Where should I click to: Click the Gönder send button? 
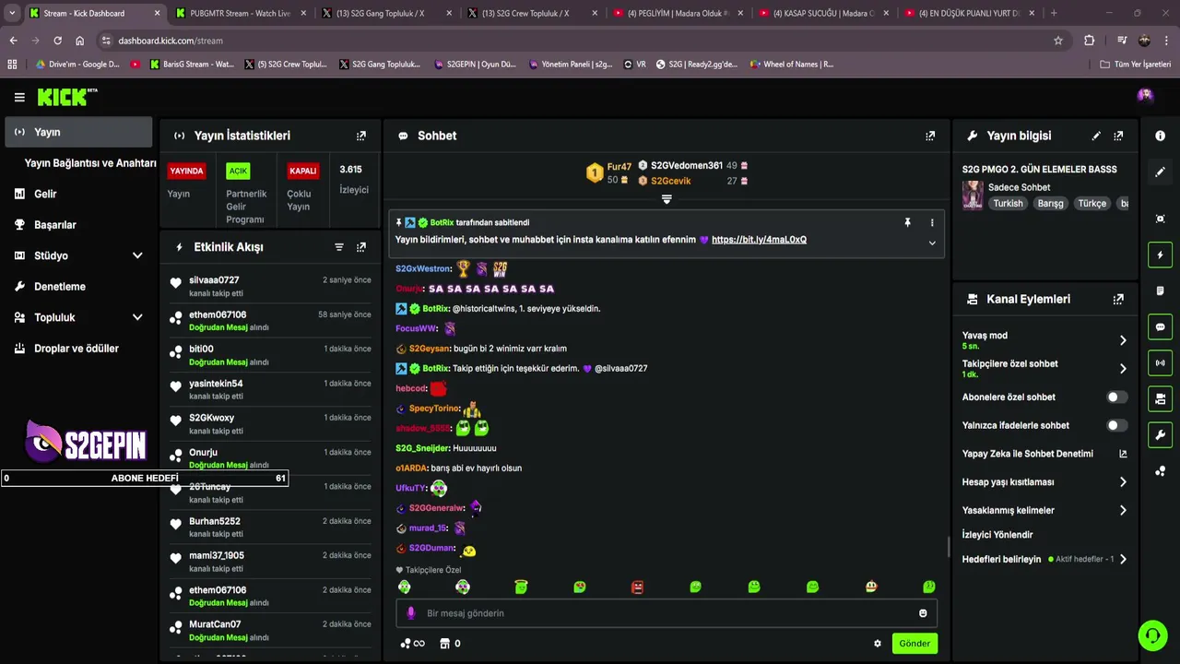[x=914, y=644]
